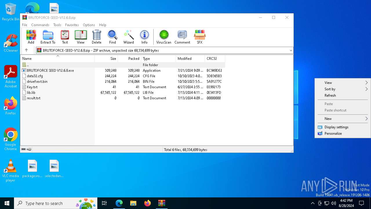Go up one folder with arrow button

pyautogui.click(x=26, y=50)
